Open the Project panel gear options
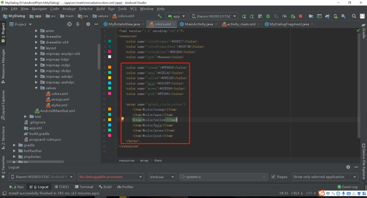 pyautogui.click(x=88, y=24)
